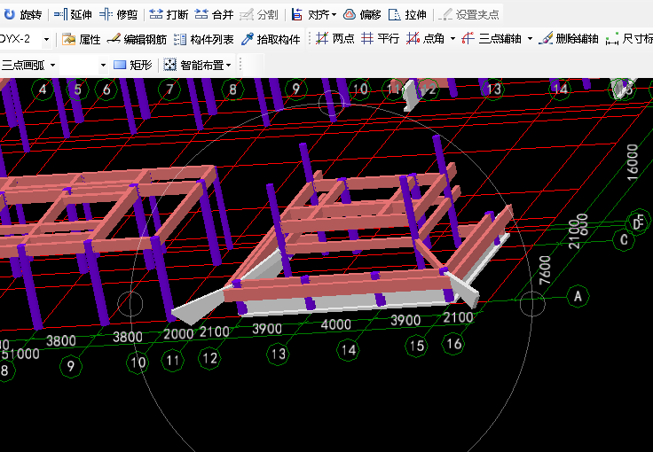The width and height of the screenshot is (653, 452).
Task: Click axis bubble 7 at top
Action: [169, 89]
